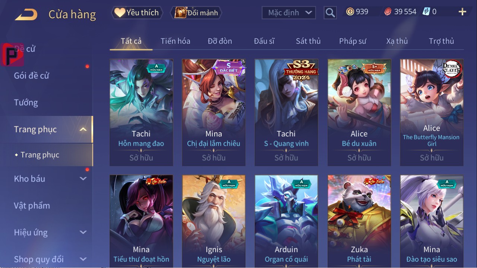Open the search magnifier icon
Image resolution: width=477 pixels, height=268 pixels.
point(330,13)
